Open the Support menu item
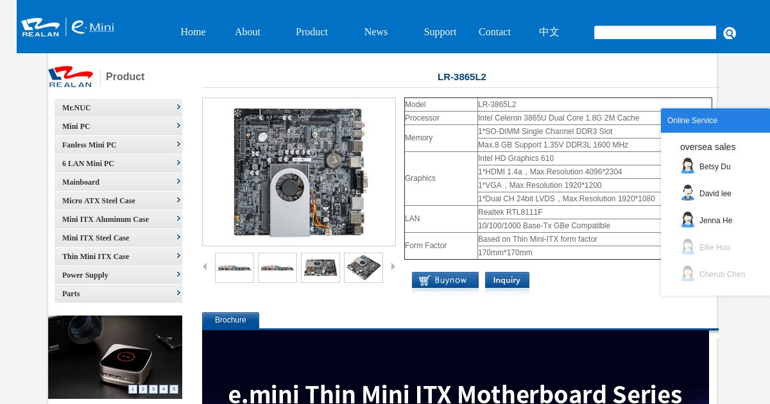 [x=440, y=32]
